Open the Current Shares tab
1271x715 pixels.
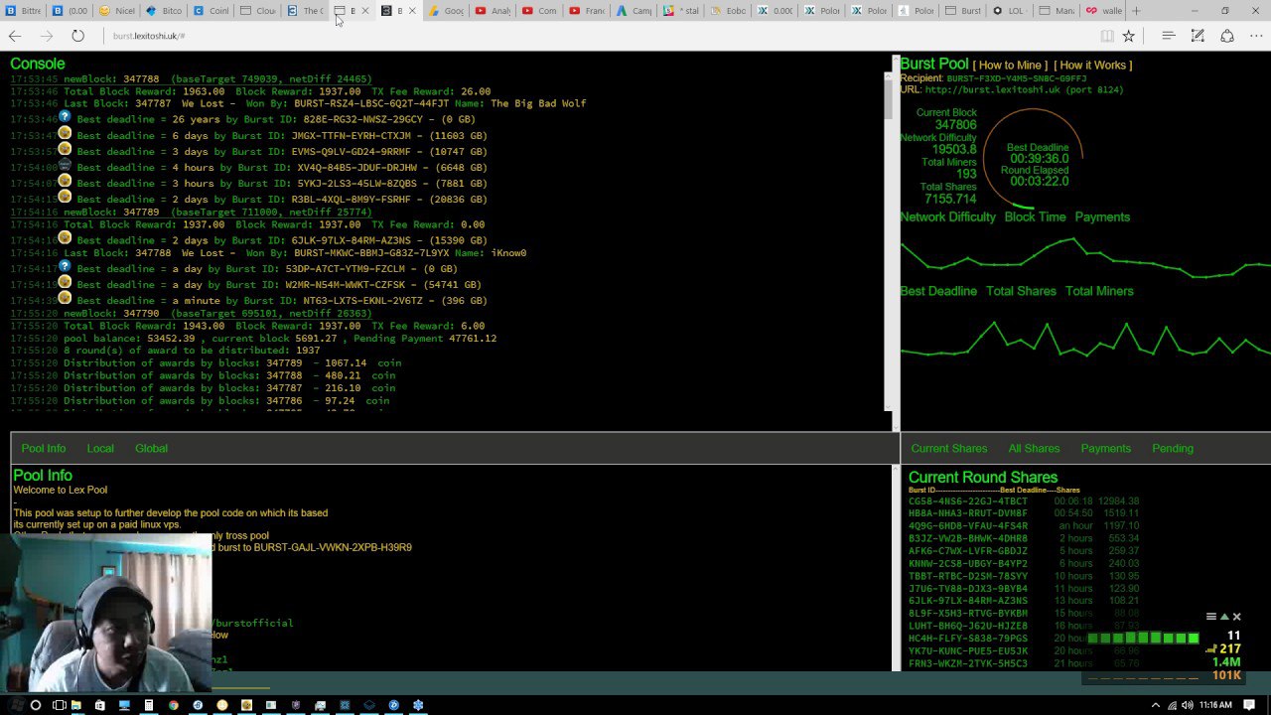point(949,448)
